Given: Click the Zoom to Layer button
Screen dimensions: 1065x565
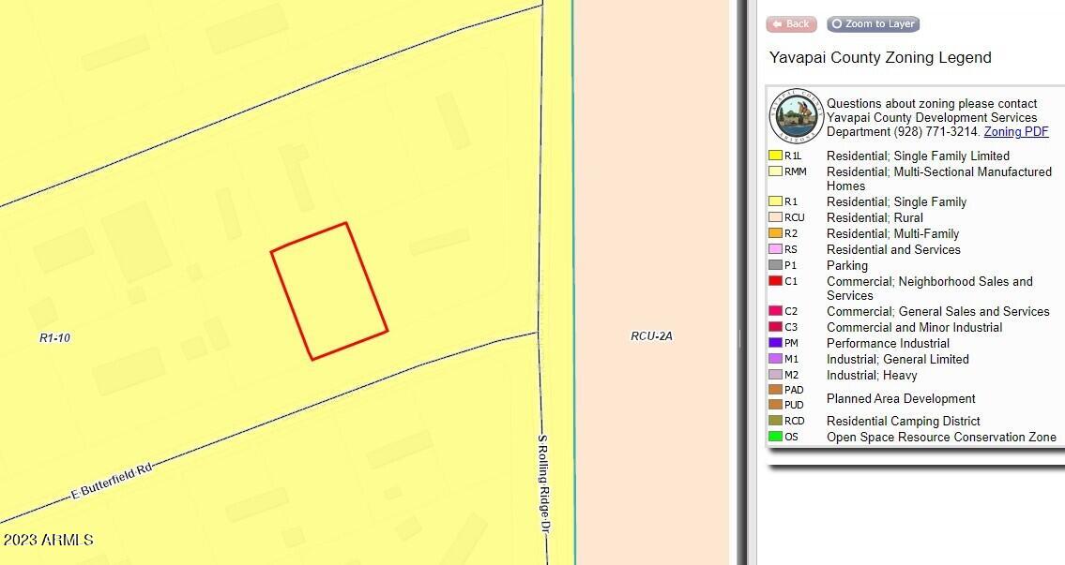Looking at the screenshot, I should coord(873,24).
